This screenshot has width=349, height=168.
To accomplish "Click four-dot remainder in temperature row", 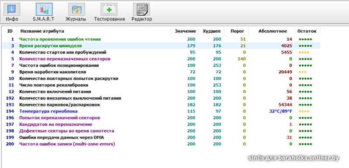I will 304,111.
